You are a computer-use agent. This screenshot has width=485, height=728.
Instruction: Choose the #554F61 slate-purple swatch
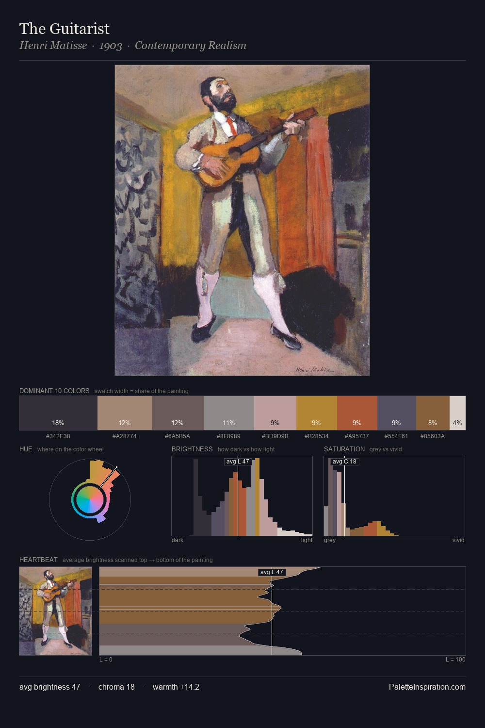(397, 413)
